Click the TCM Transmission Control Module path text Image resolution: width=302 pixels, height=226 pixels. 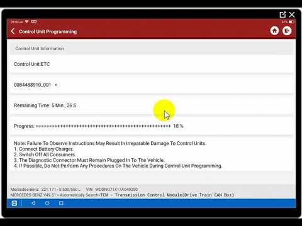(167, 195)
